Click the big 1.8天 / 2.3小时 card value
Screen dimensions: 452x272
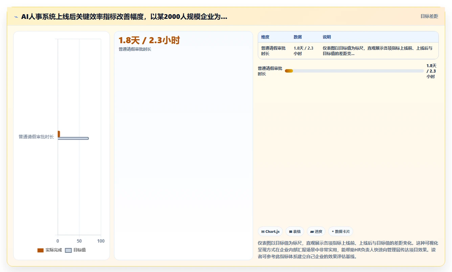(149, 40)
